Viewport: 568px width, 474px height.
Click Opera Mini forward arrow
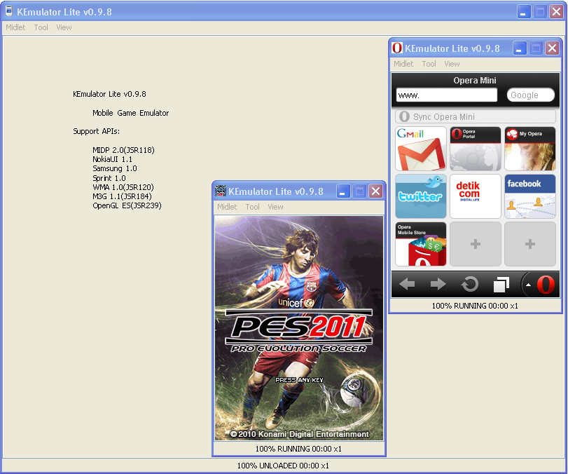[x=438, y=284]
